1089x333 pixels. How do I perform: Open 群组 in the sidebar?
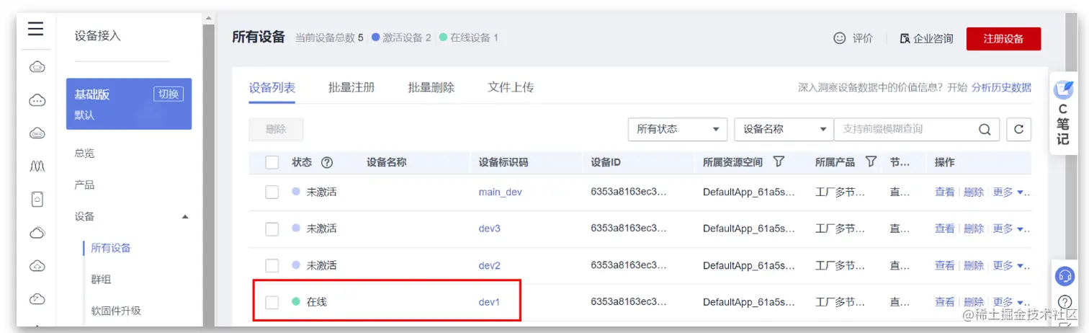point(101,280)
